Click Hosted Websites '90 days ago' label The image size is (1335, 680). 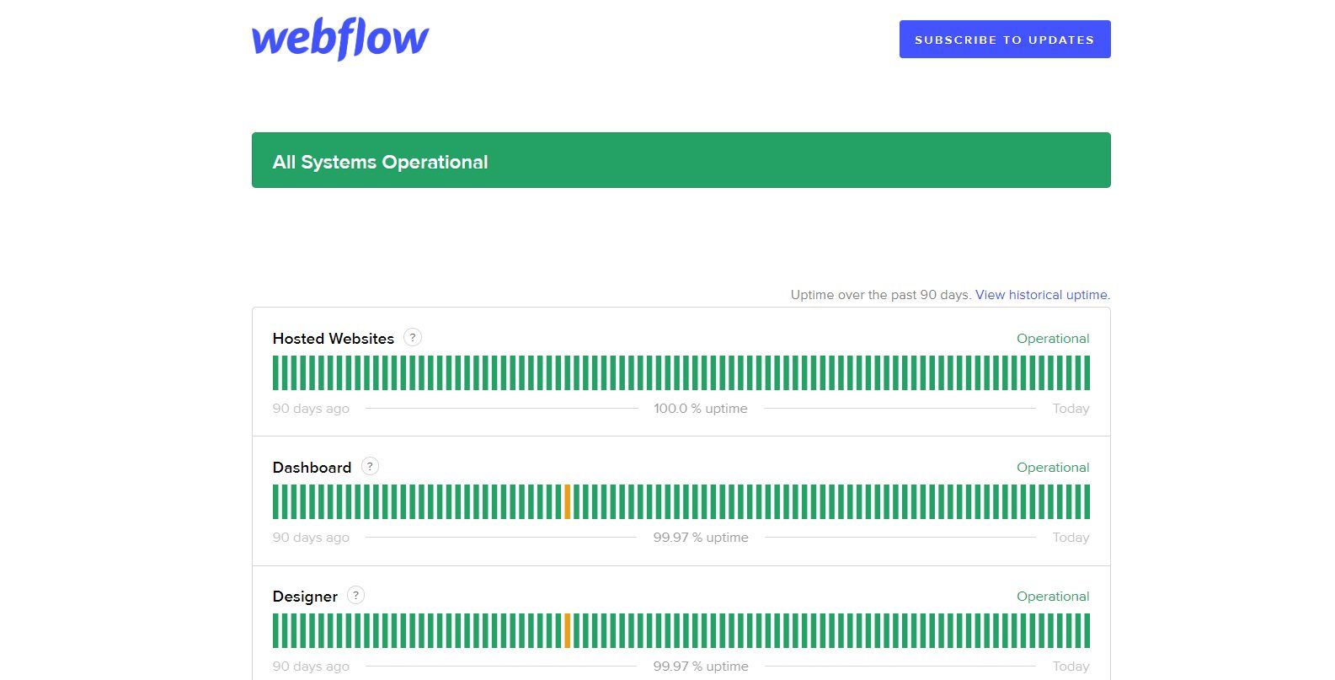click(311, 409)
